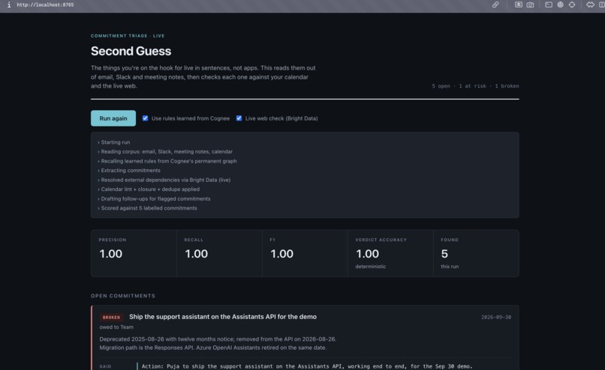Click the 'Drafting follow-ups for flagged commitments' line
605x370 pixels.
coord(154,198)
